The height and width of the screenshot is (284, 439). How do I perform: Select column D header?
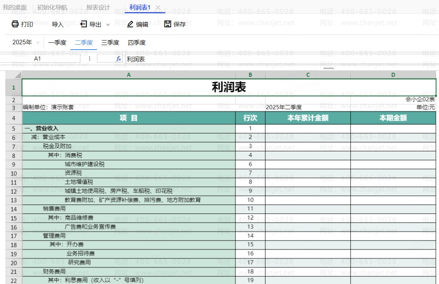[393, 75]
